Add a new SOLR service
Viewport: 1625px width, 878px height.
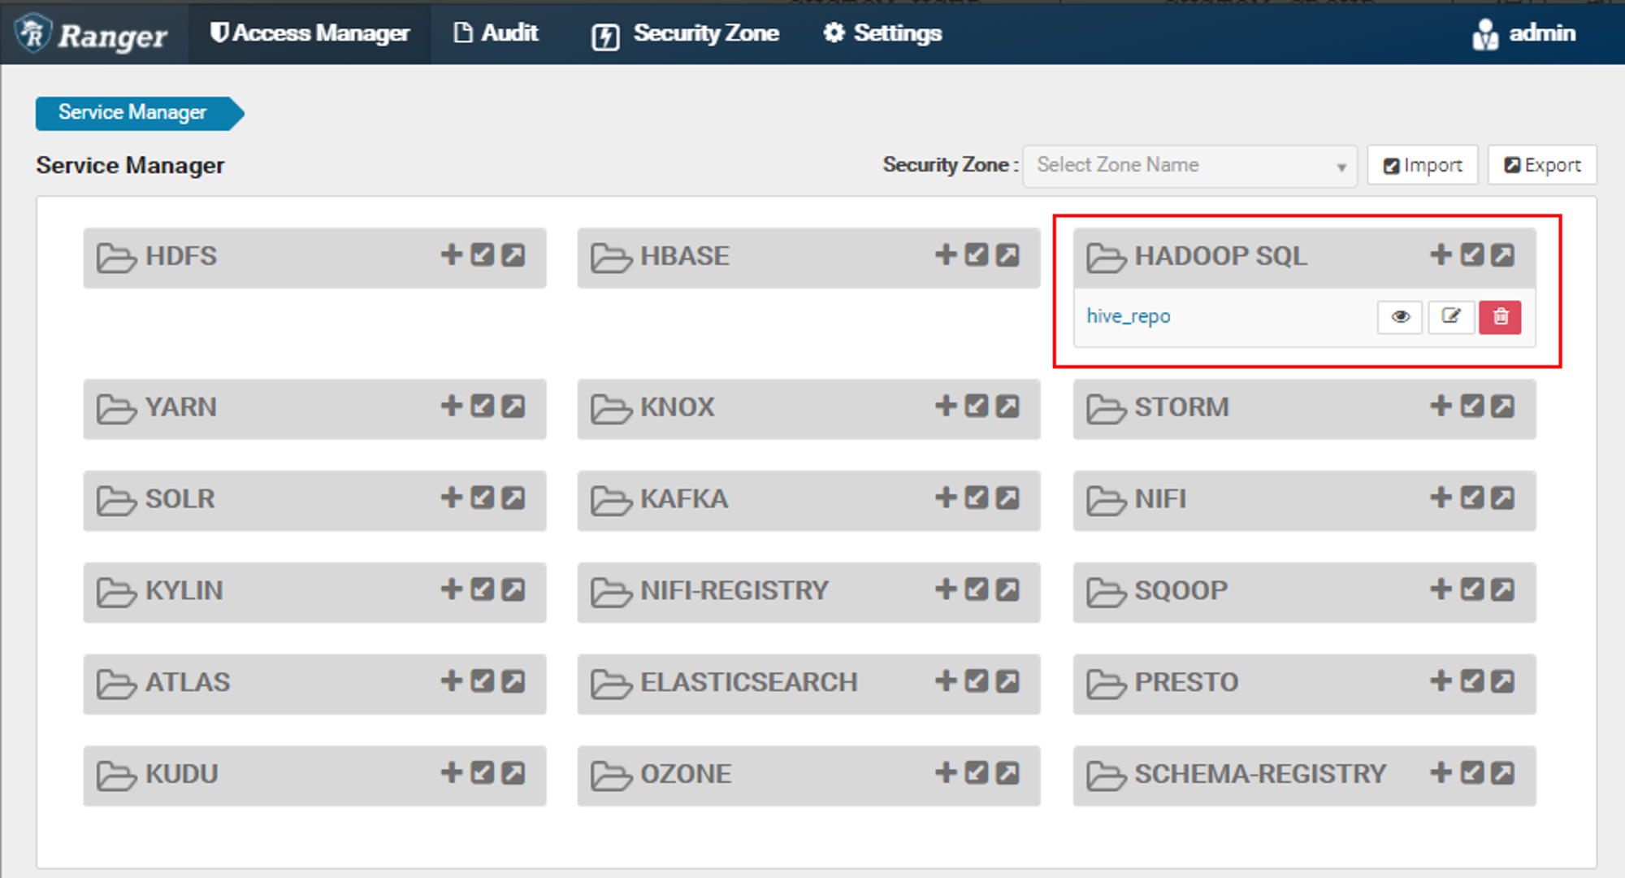point(451,498)
